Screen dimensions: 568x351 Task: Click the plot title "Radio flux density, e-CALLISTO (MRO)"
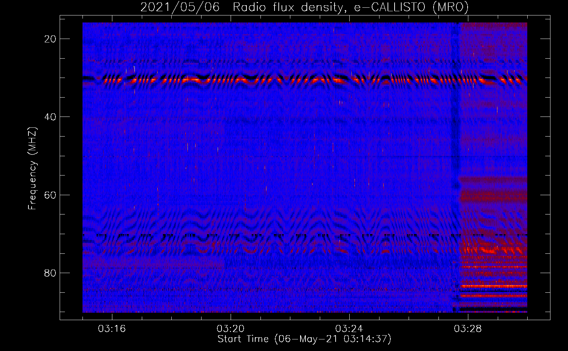351,7
